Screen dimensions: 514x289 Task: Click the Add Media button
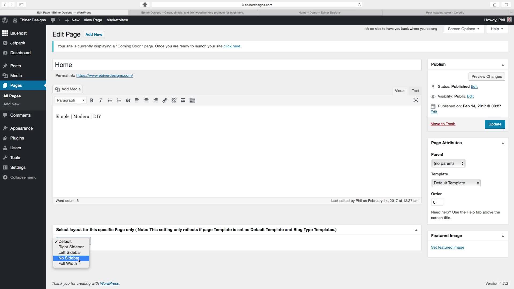[x=68, y=89]
